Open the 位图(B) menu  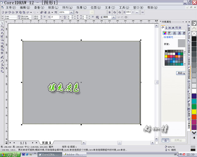[x=96, y=8]
